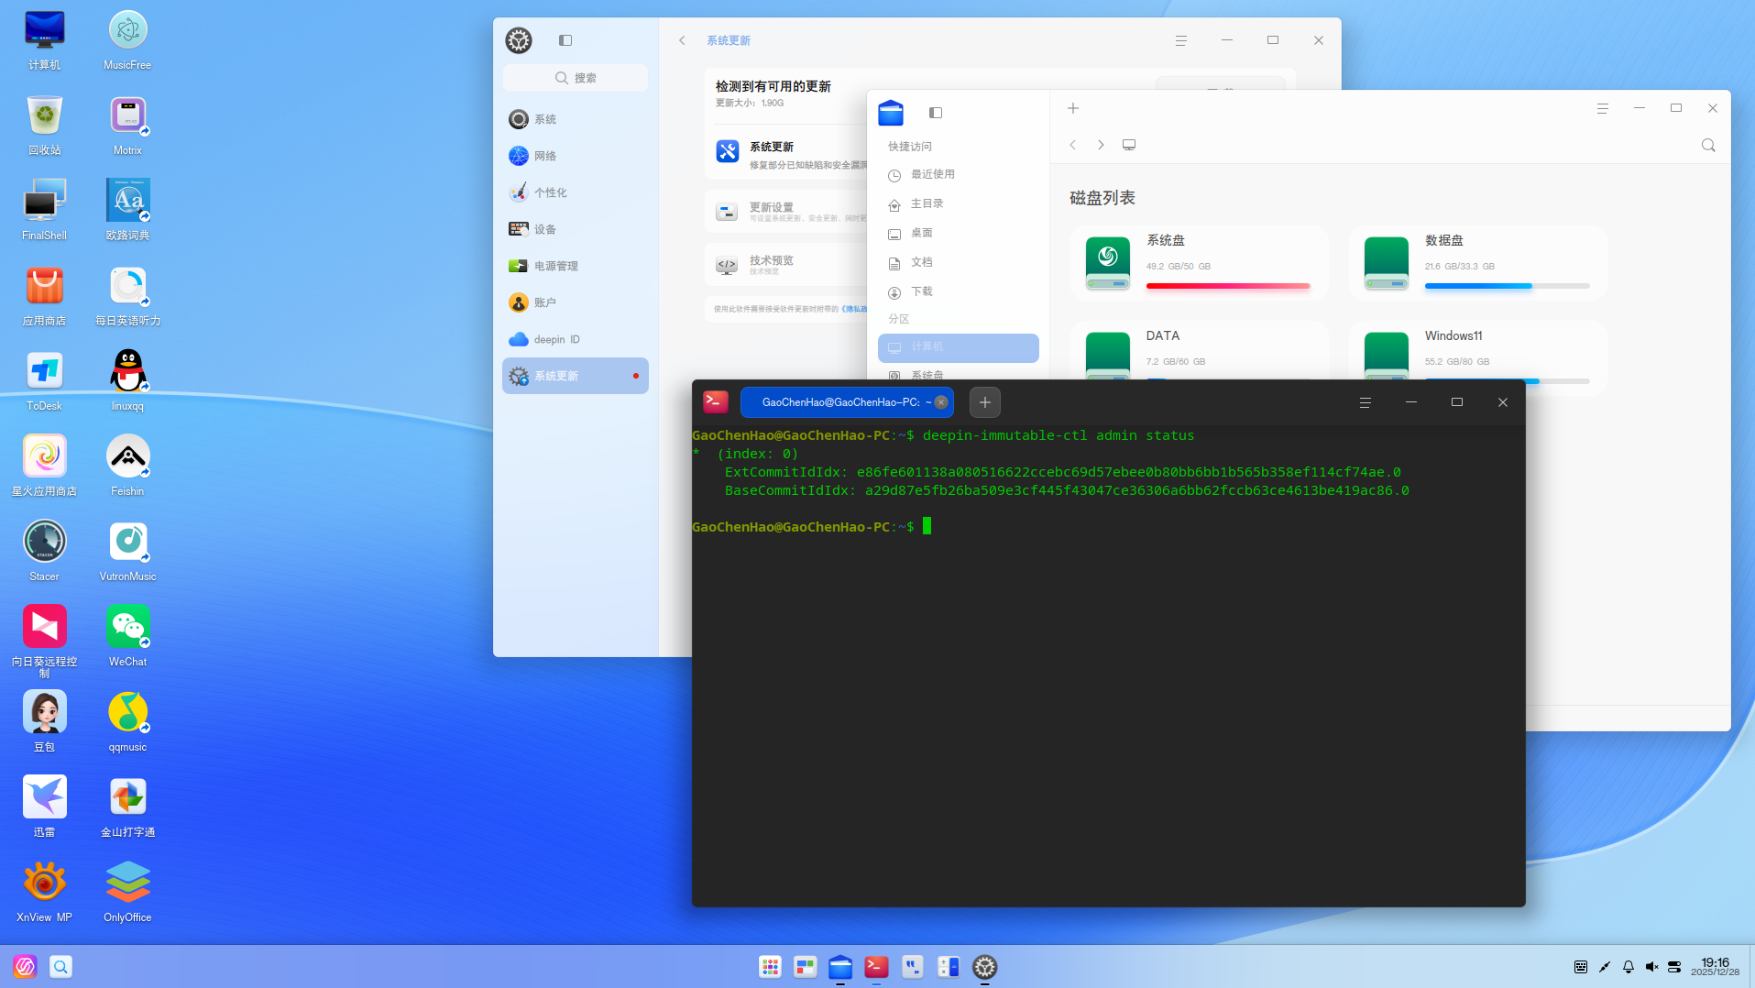Screen dimensions: 1755x988
Task: Click the taskbar clock showing 19:16
Action: click(x=1715, y=967)
